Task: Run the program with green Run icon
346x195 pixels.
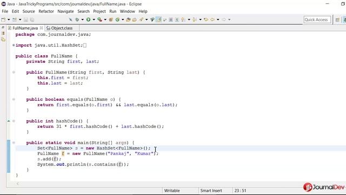Action: (x=88, y=19)
